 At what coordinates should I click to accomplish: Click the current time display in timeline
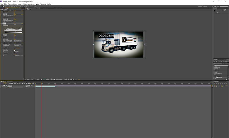click(x=4, y=83)
